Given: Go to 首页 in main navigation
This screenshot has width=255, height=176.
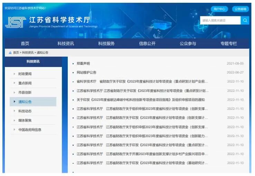Looking at the screenshot, I should tap(25, 43).
